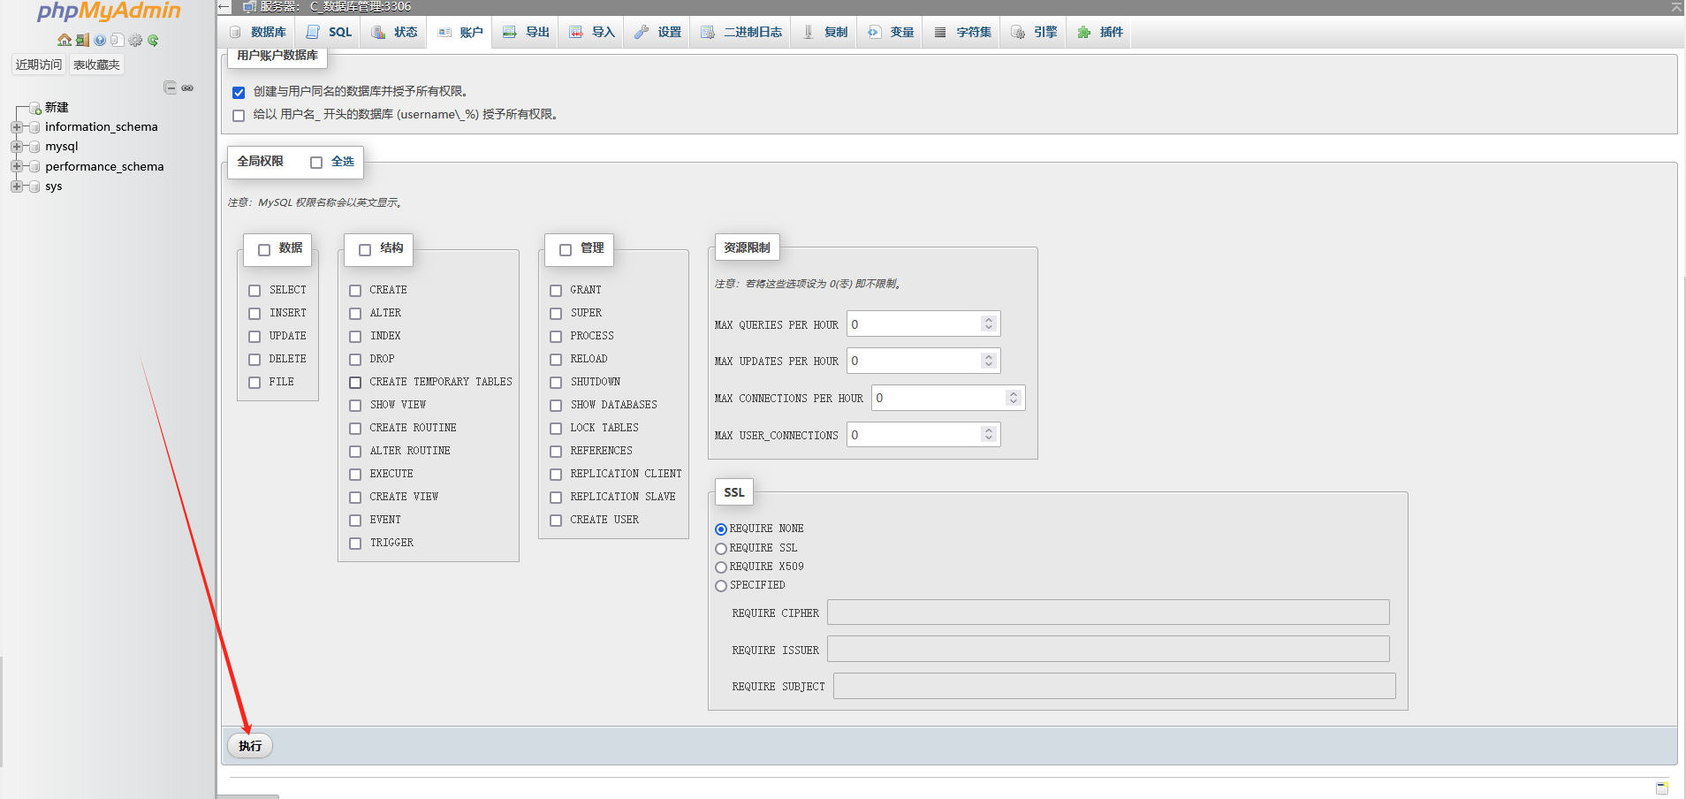Open phpMyAdmin documentation help icon
The image size is (1686, 799).
100,40
